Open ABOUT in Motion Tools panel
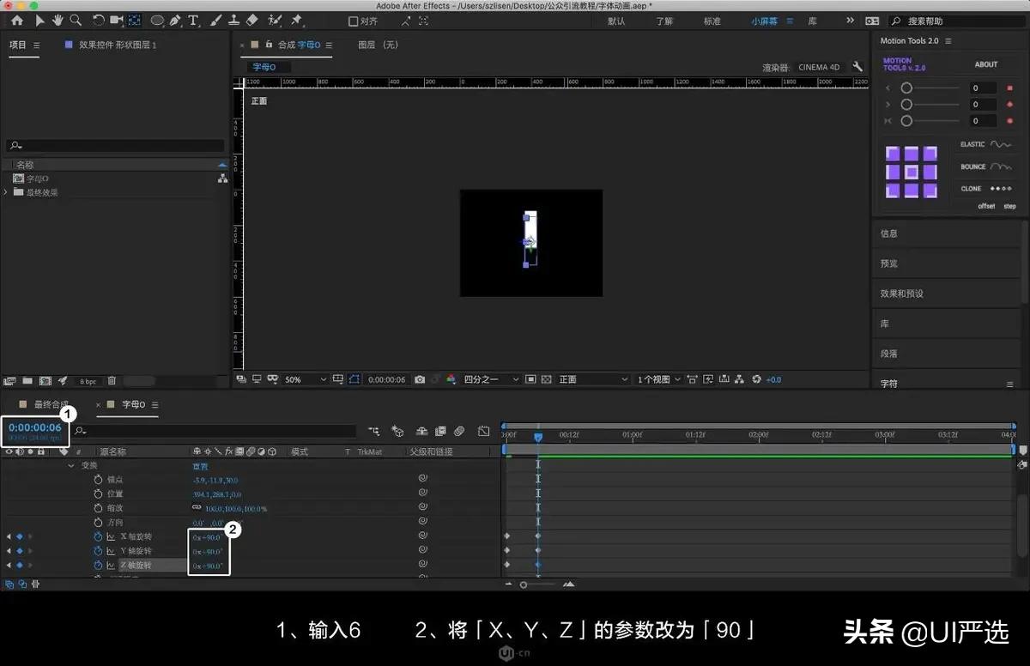1030x666 pixels. coord(985,64)
